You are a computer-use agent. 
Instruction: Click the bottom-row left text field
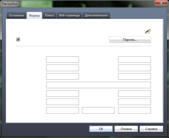[x=63, y=110]
